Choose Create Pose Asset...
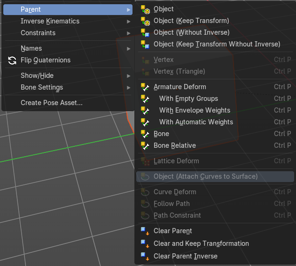This screenshot has height=266, width=296. pyautogui.click(x=68, y=103)
